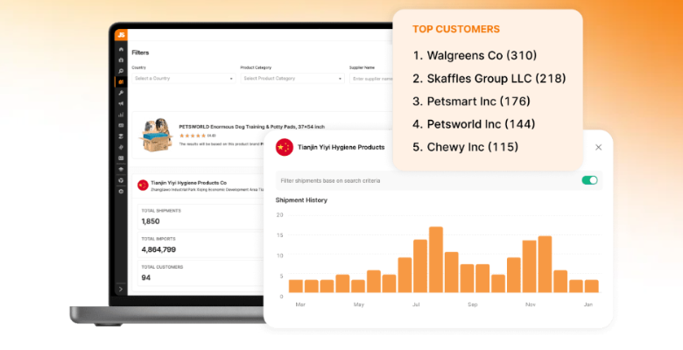Open the graduation cap academy icon
This screenshot has width=683, height=350.
coord(121,169)
